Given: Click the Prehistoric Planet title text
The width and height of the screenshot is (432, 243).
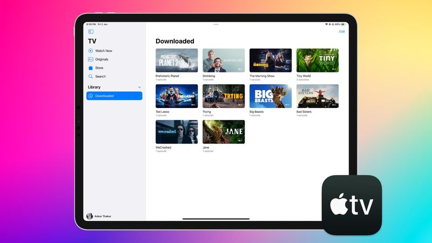Looking at the screenshot, I should click(167, 76).
